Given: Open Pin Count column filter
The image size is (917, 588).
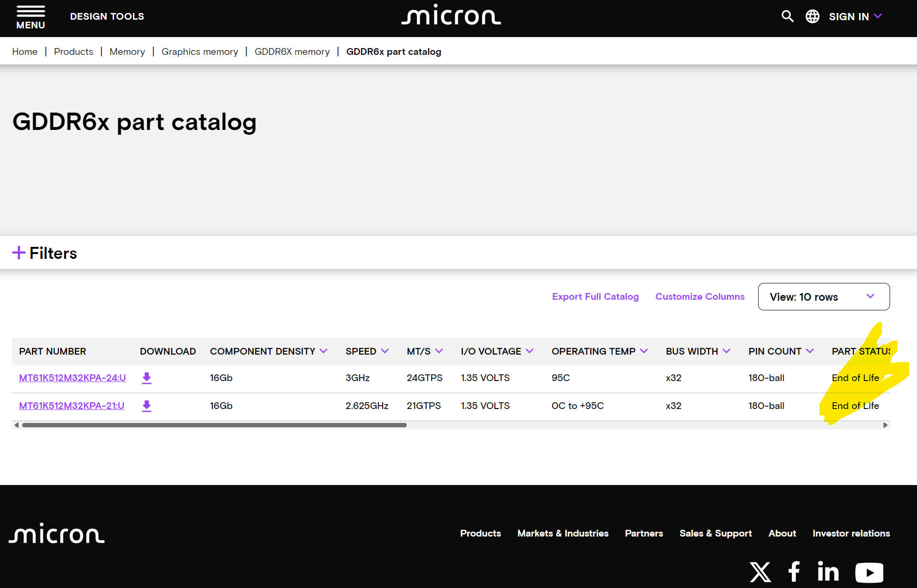Looking at the screenshot, I should (810, 351).
